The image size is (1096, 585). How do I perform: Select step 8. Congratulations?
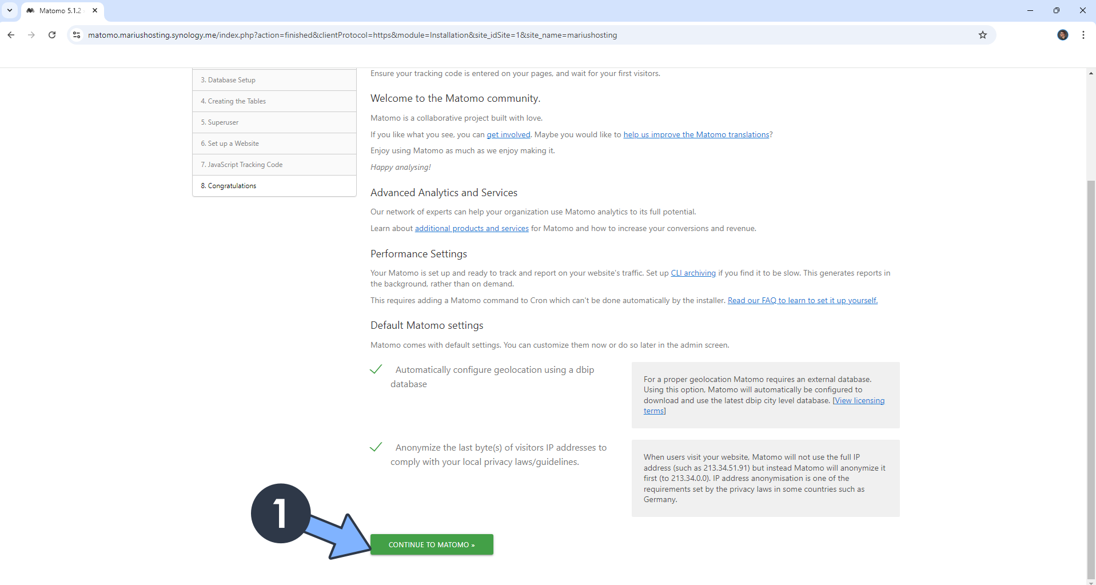pyautogui.click(x=274, y=186)
